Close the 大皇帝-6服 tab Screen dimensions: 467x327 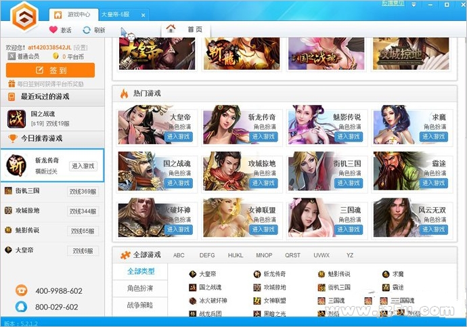(x=143, y=15)
